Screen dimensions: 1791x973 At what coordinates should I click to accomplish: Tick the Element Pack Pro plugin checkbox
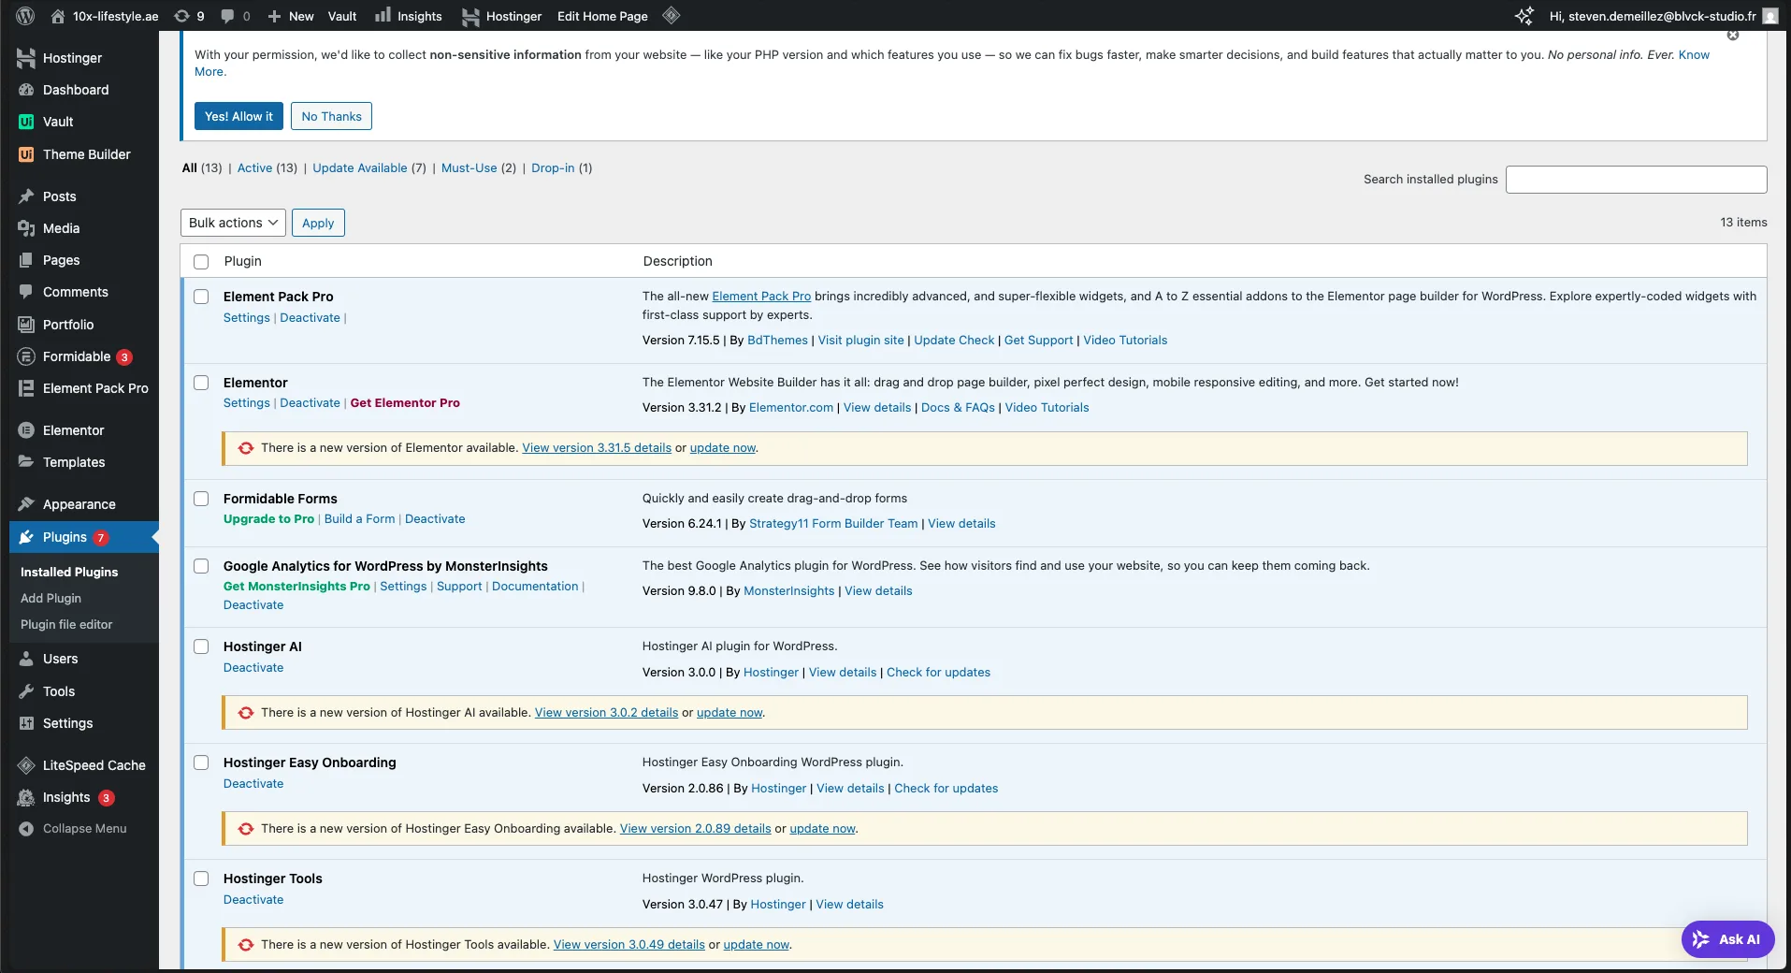(201, 297)
